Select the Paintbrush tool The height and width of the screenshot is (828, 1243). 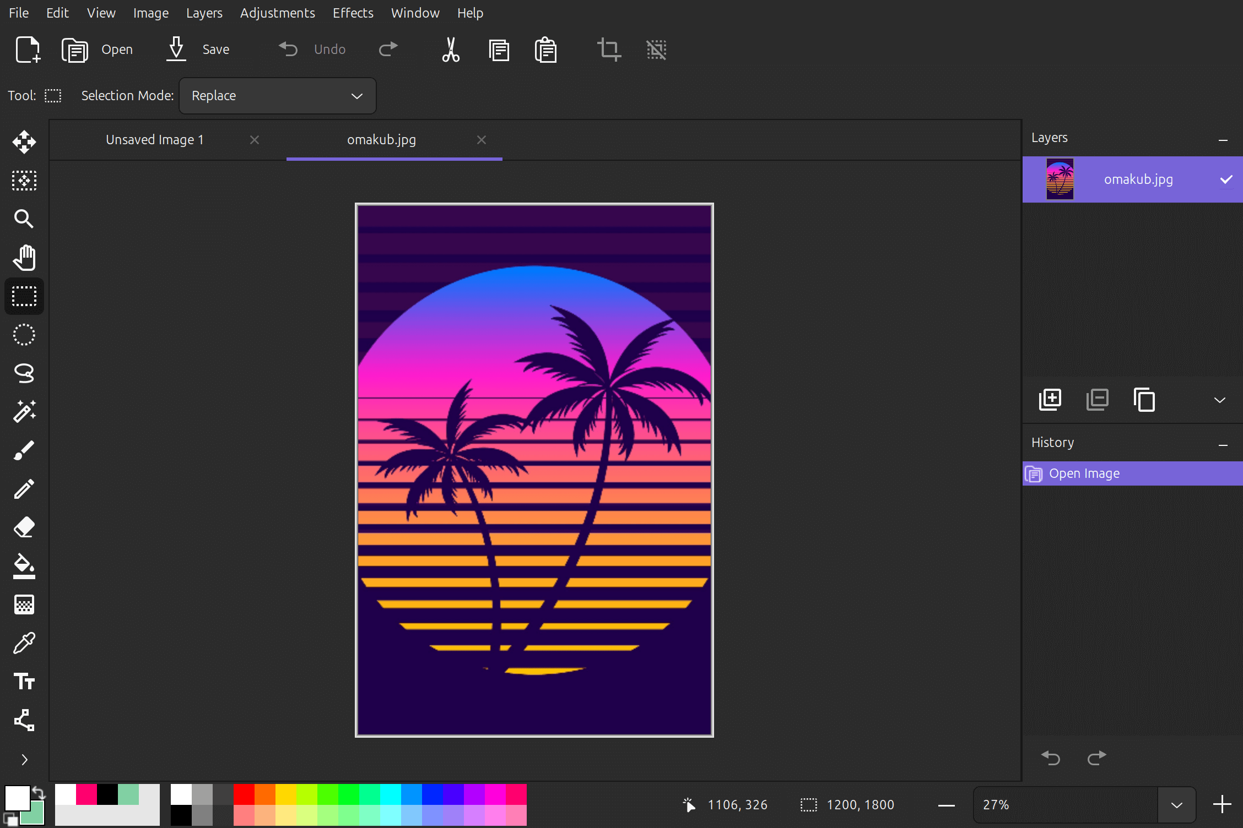pyautogui.click(x=24, y=450)
